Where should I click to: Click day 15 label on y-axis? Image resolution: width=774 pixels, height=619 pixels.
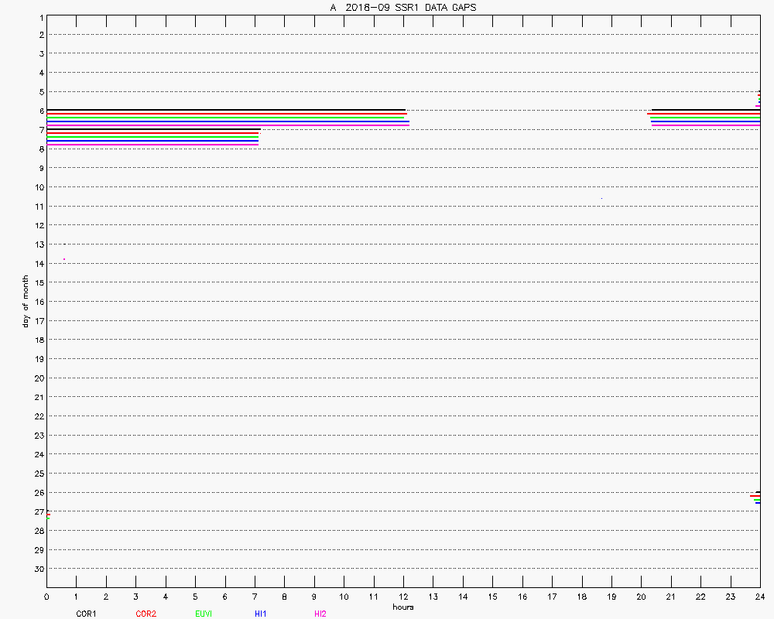[x=38, y=282]
